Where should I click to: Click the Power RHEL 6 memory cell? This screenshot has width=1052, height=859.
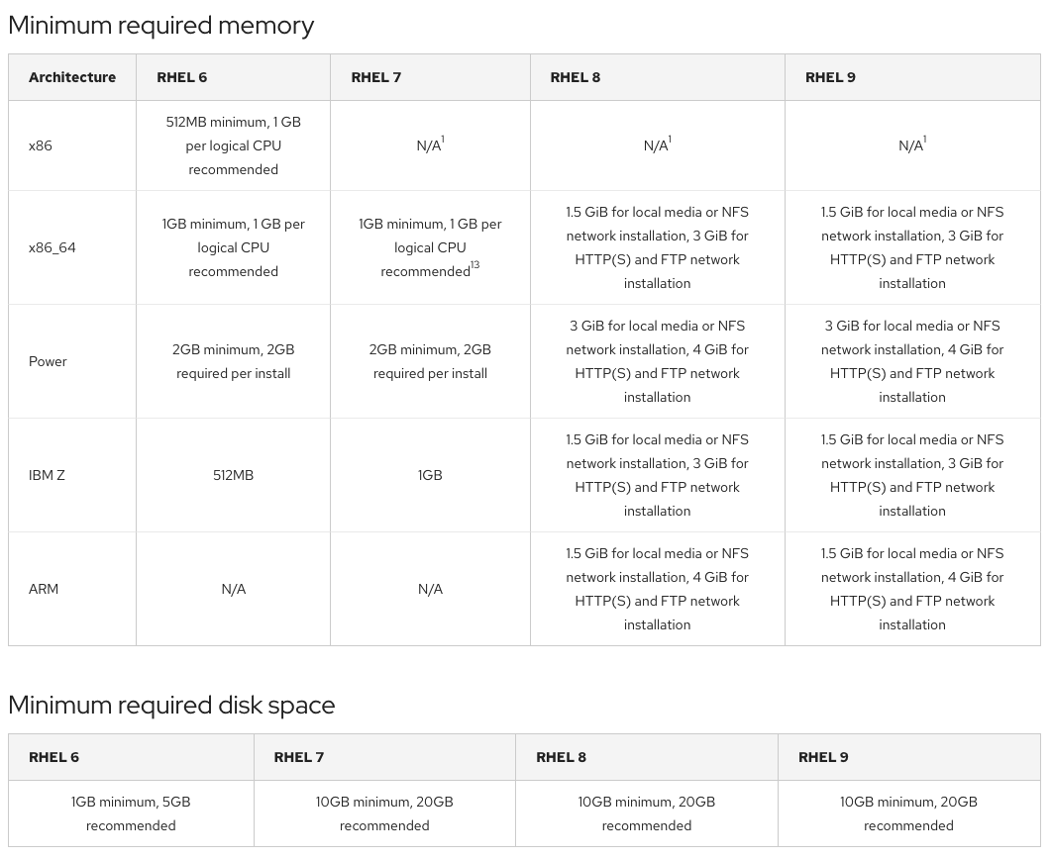click(x=234, y=361)
